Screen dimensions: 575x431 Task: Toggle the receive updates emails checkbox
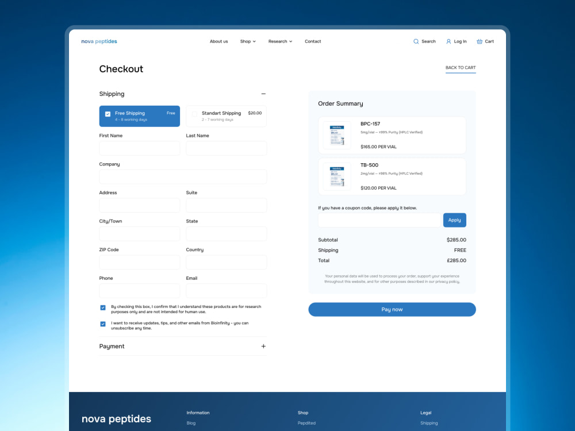[103, 324]
